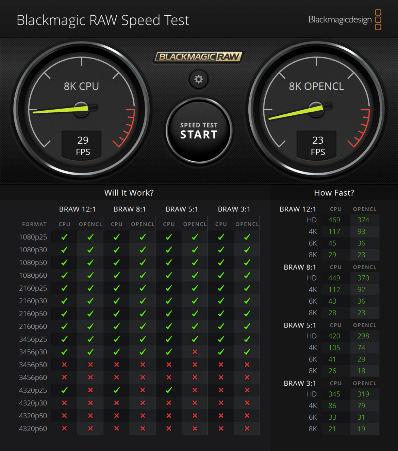Click the BRAW 12:1 HD CPU value 469
The height and width of the screenshot is (451, 398).
pos(334,220)
